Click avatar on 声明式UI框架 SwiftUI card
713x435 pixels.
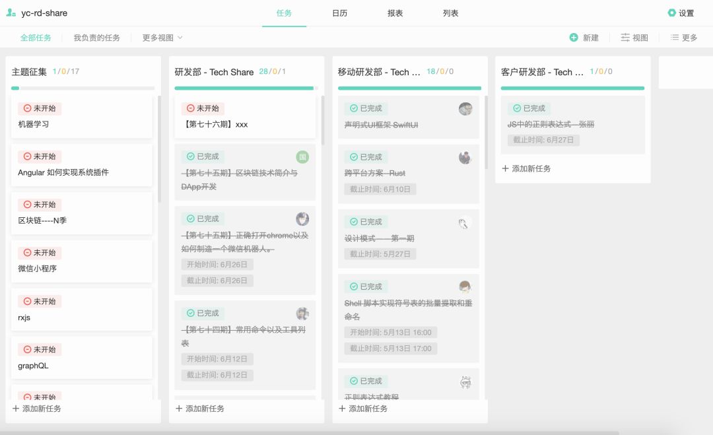coord(465,109)
